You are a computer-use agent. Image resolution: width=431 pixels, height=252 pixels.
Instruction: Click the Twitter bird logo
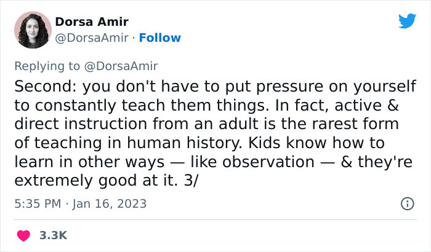tap(408, 20)
